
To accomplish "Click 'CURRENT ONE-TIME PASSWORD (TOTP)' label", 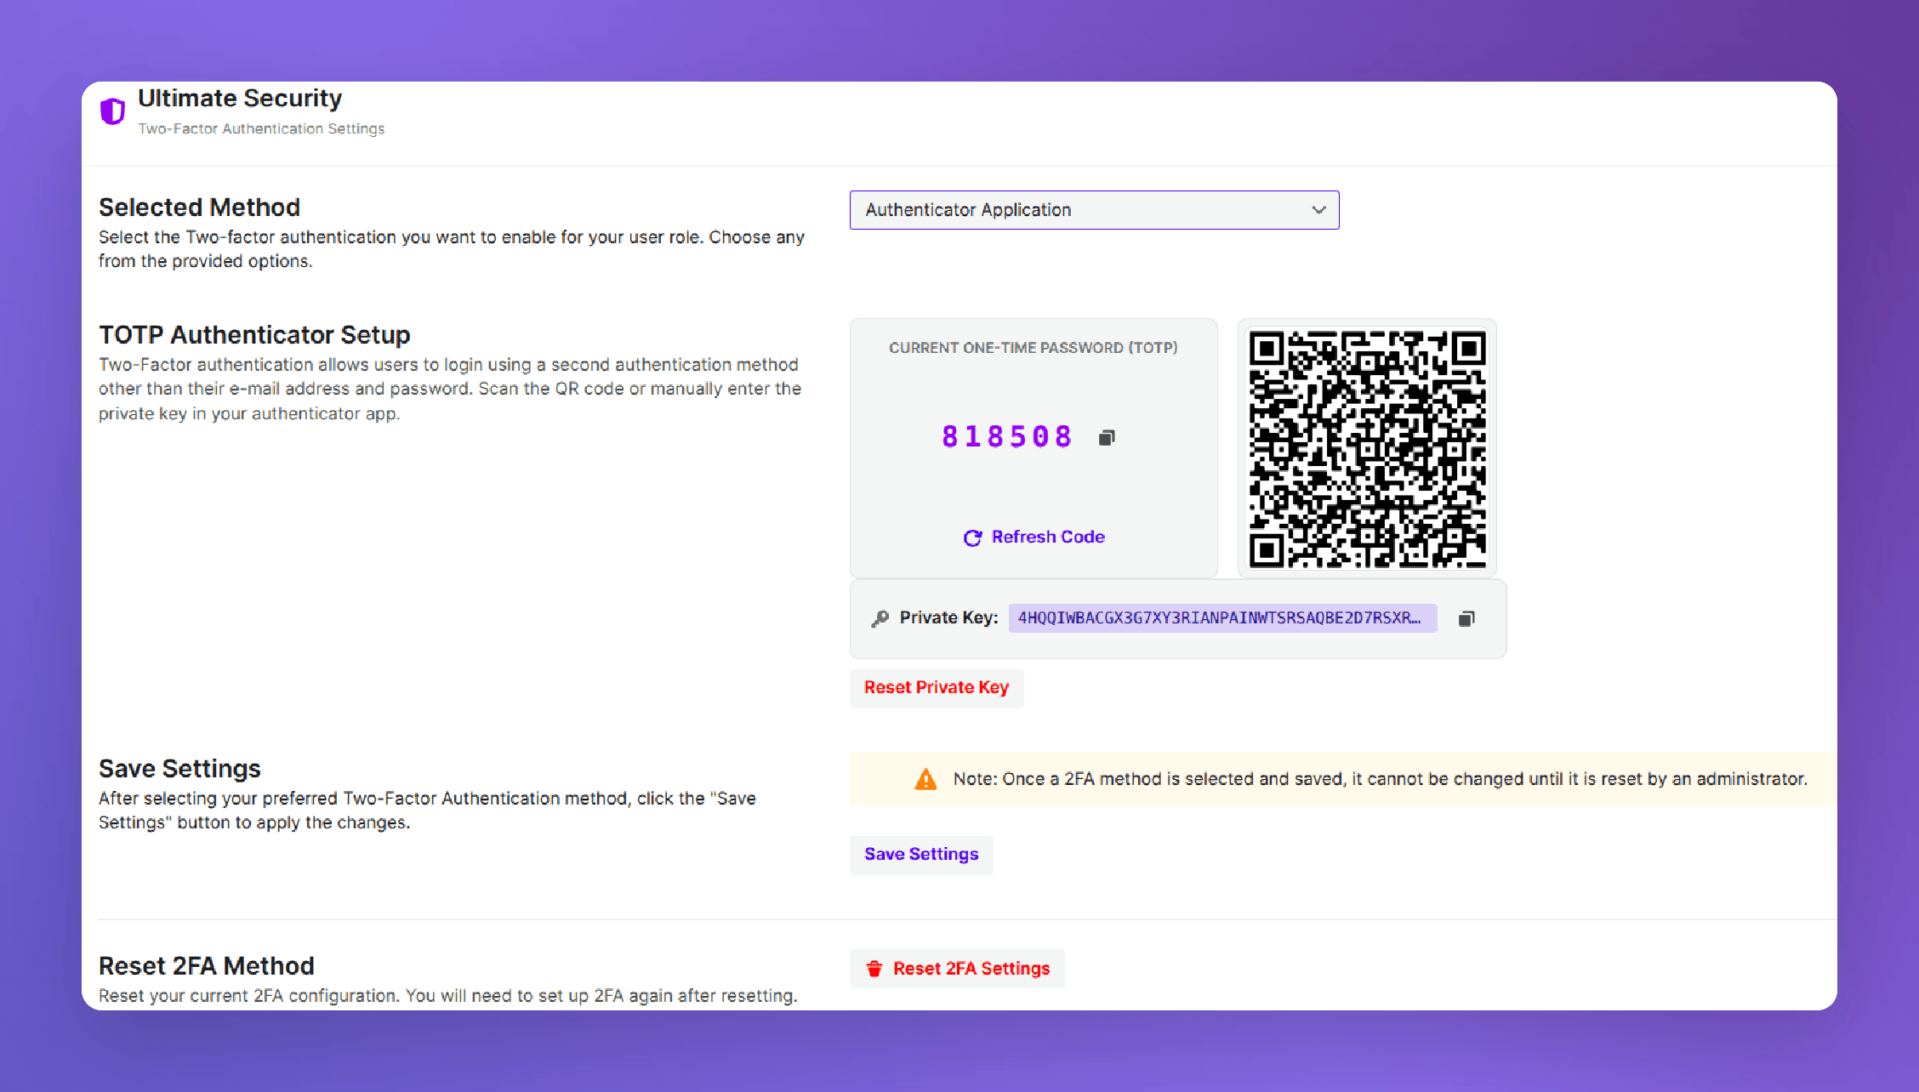I will point(1034,348).
